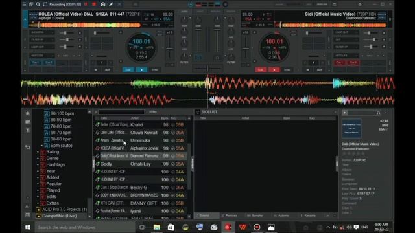Image resolution: width=415 pixels, height=233 pixels.
Task: Click left deck loop OUT button
Action: pos(108,70)
